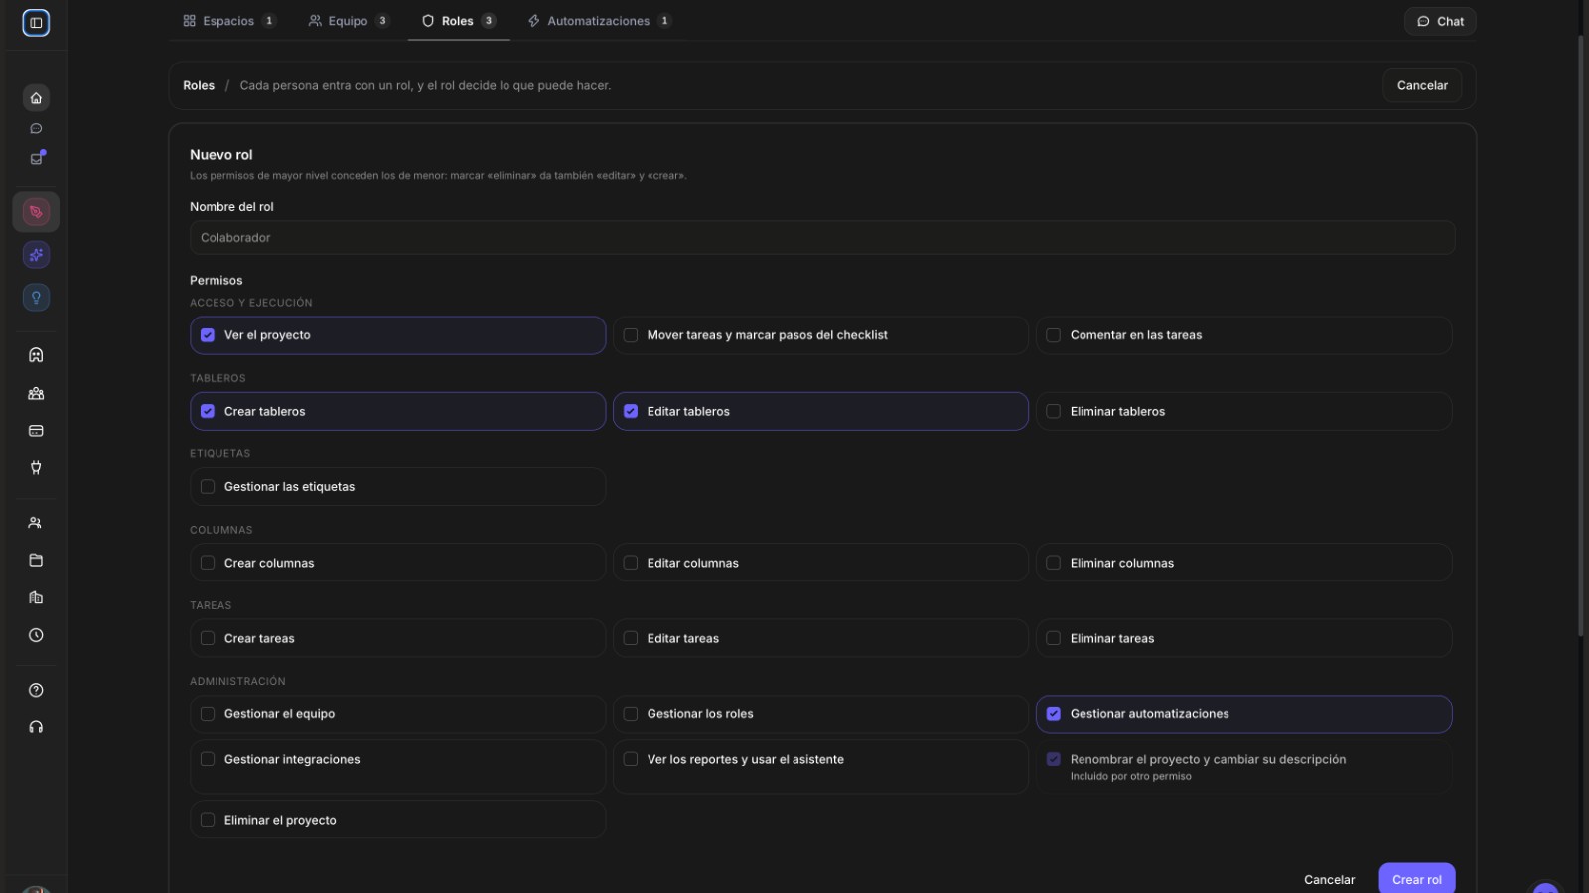Click Cancelar in the Roles header bar

[1422, 85]
